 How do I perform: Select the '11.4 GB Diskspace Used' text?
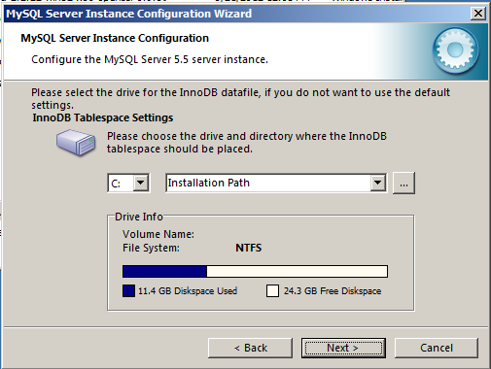188,291
